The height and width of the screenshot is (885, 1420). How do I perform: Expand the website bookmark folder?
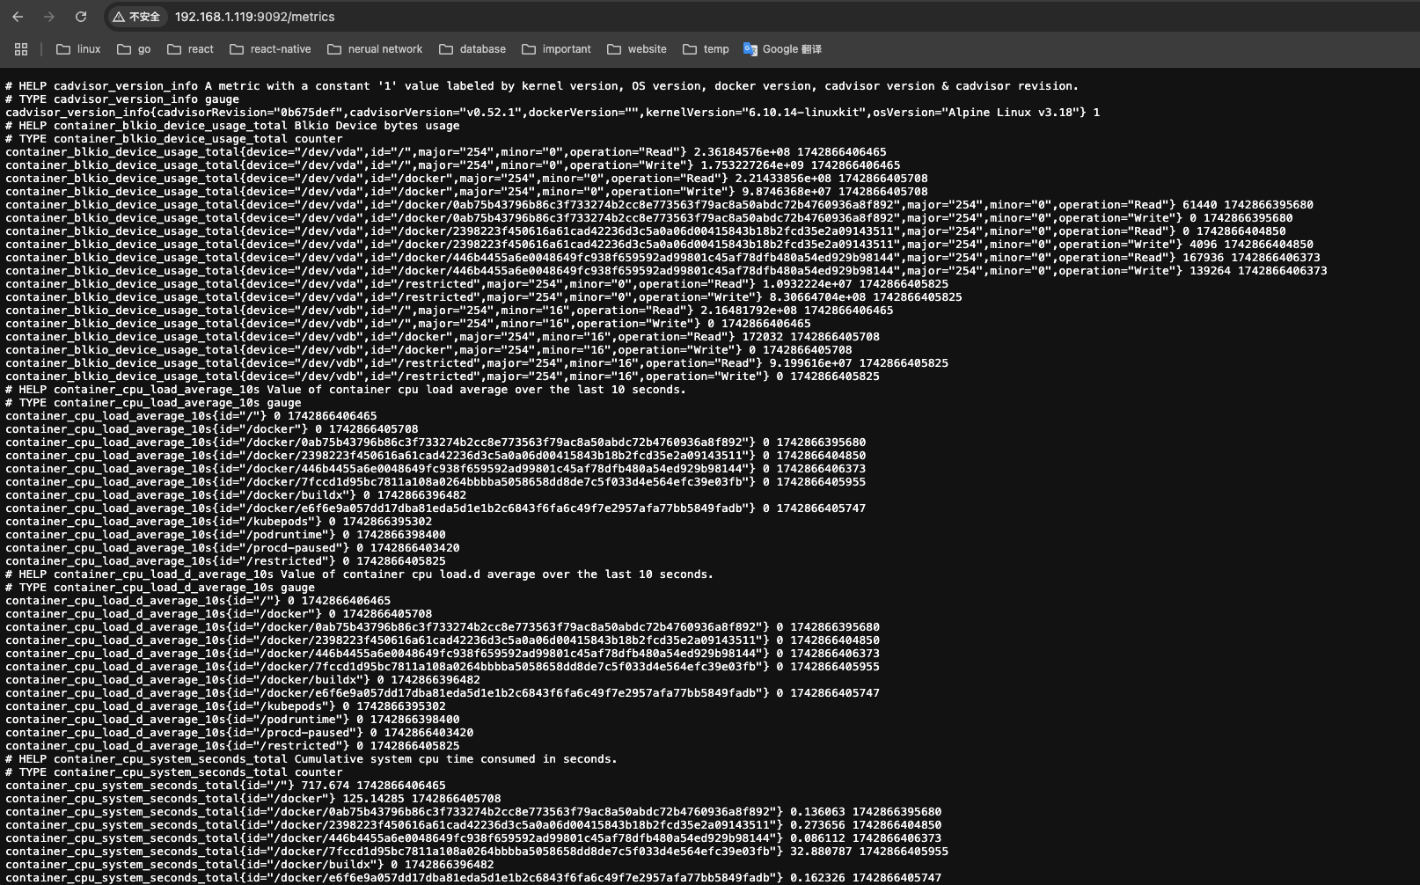click(x=637, y=49)
